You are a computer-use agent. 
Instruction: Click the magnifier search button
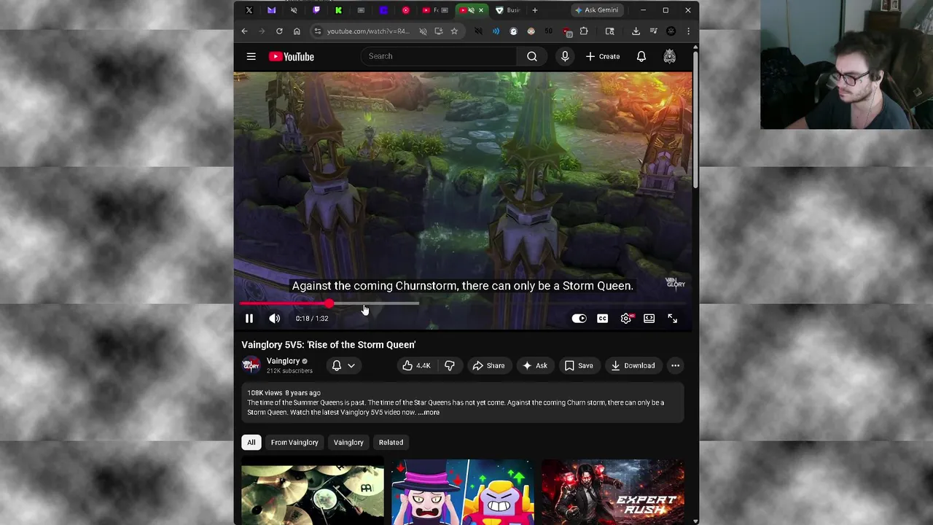pyautogui.click(x=532, y=56)
